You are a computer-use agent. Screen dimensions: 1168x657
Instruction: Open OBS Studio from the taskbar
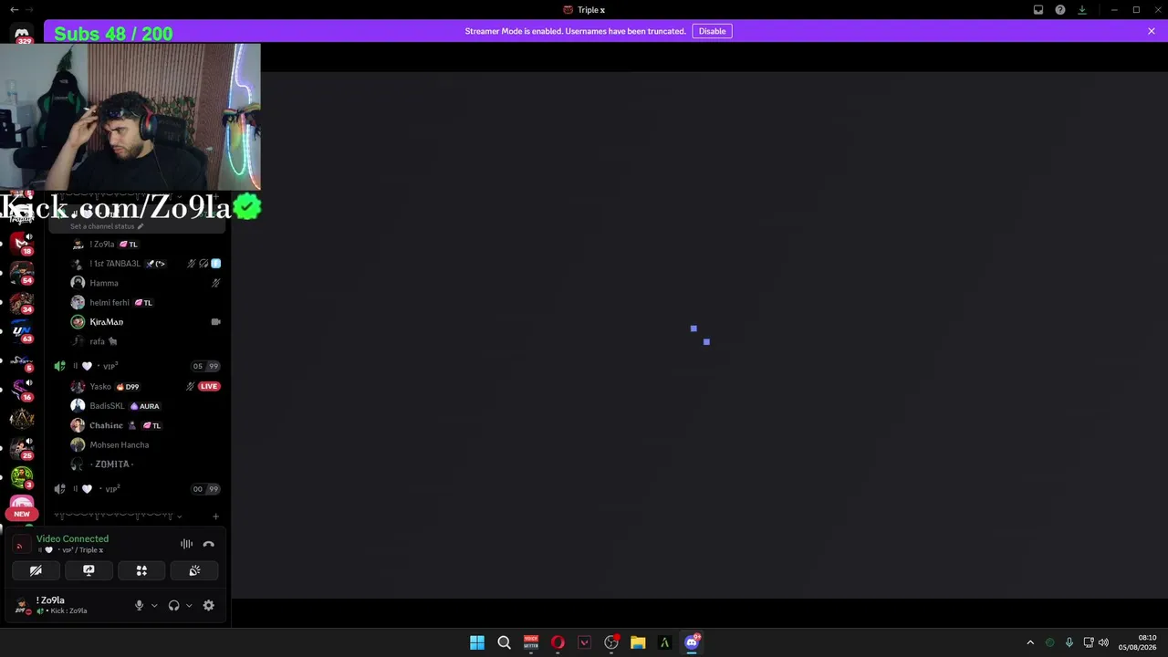611,642
